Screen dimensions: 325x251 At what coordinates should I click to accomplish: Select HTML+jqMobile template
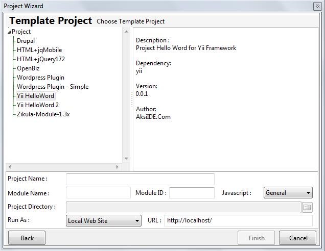tap(39, 50)
